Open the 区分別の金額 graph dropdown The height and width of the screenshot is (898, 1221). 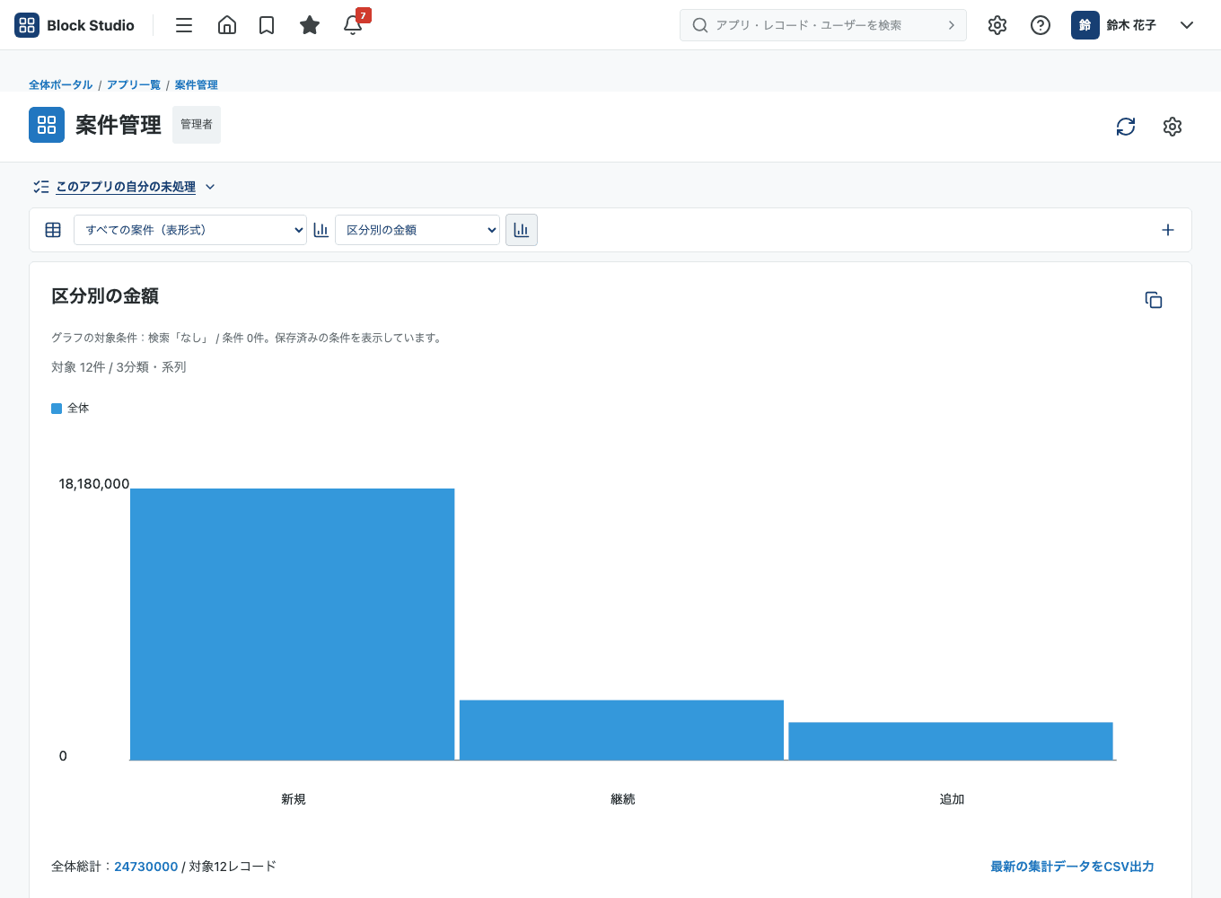tap(417, 230)
